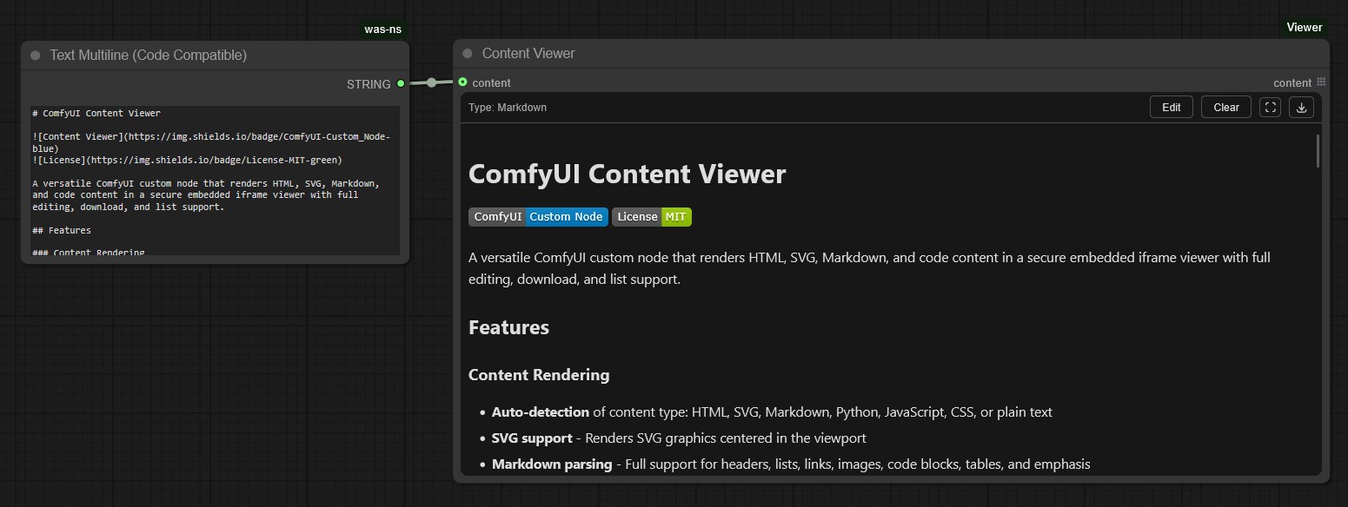Click the STRING output connector

400,84
